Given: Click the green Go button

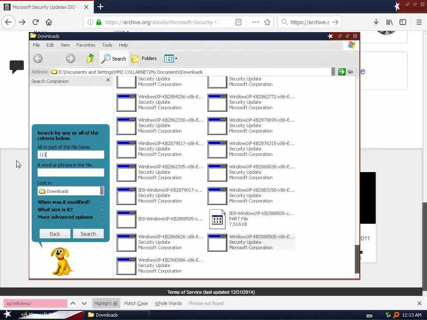Looking at the screenshot, I should (x=346, y=72).
